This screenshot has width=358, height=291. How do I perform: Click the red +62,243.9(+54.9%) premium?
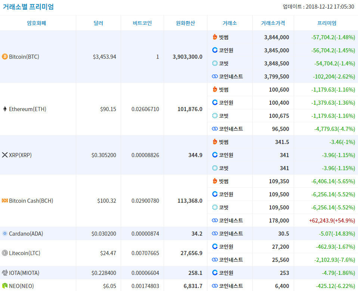[x=332, y=220]
